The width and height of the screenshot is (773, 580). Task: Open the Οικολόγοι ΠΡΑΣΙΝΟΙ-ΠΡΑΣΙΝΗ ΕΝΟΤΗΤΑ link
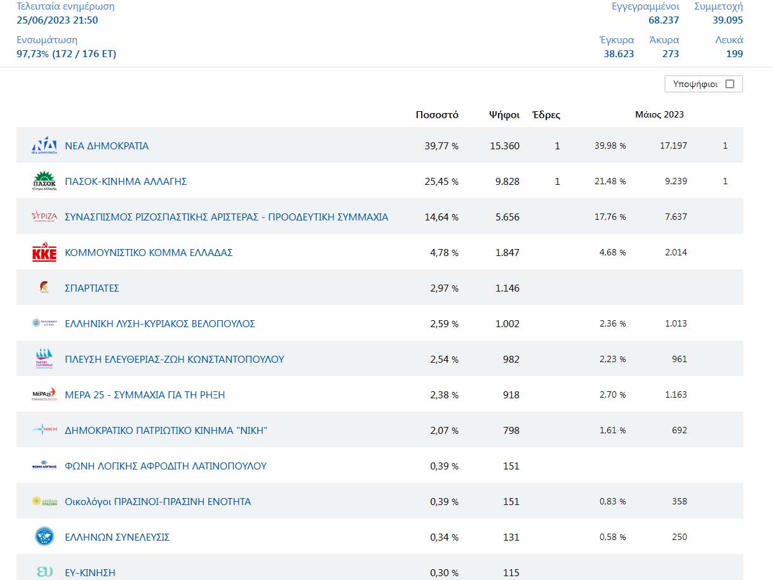point(158,501)
